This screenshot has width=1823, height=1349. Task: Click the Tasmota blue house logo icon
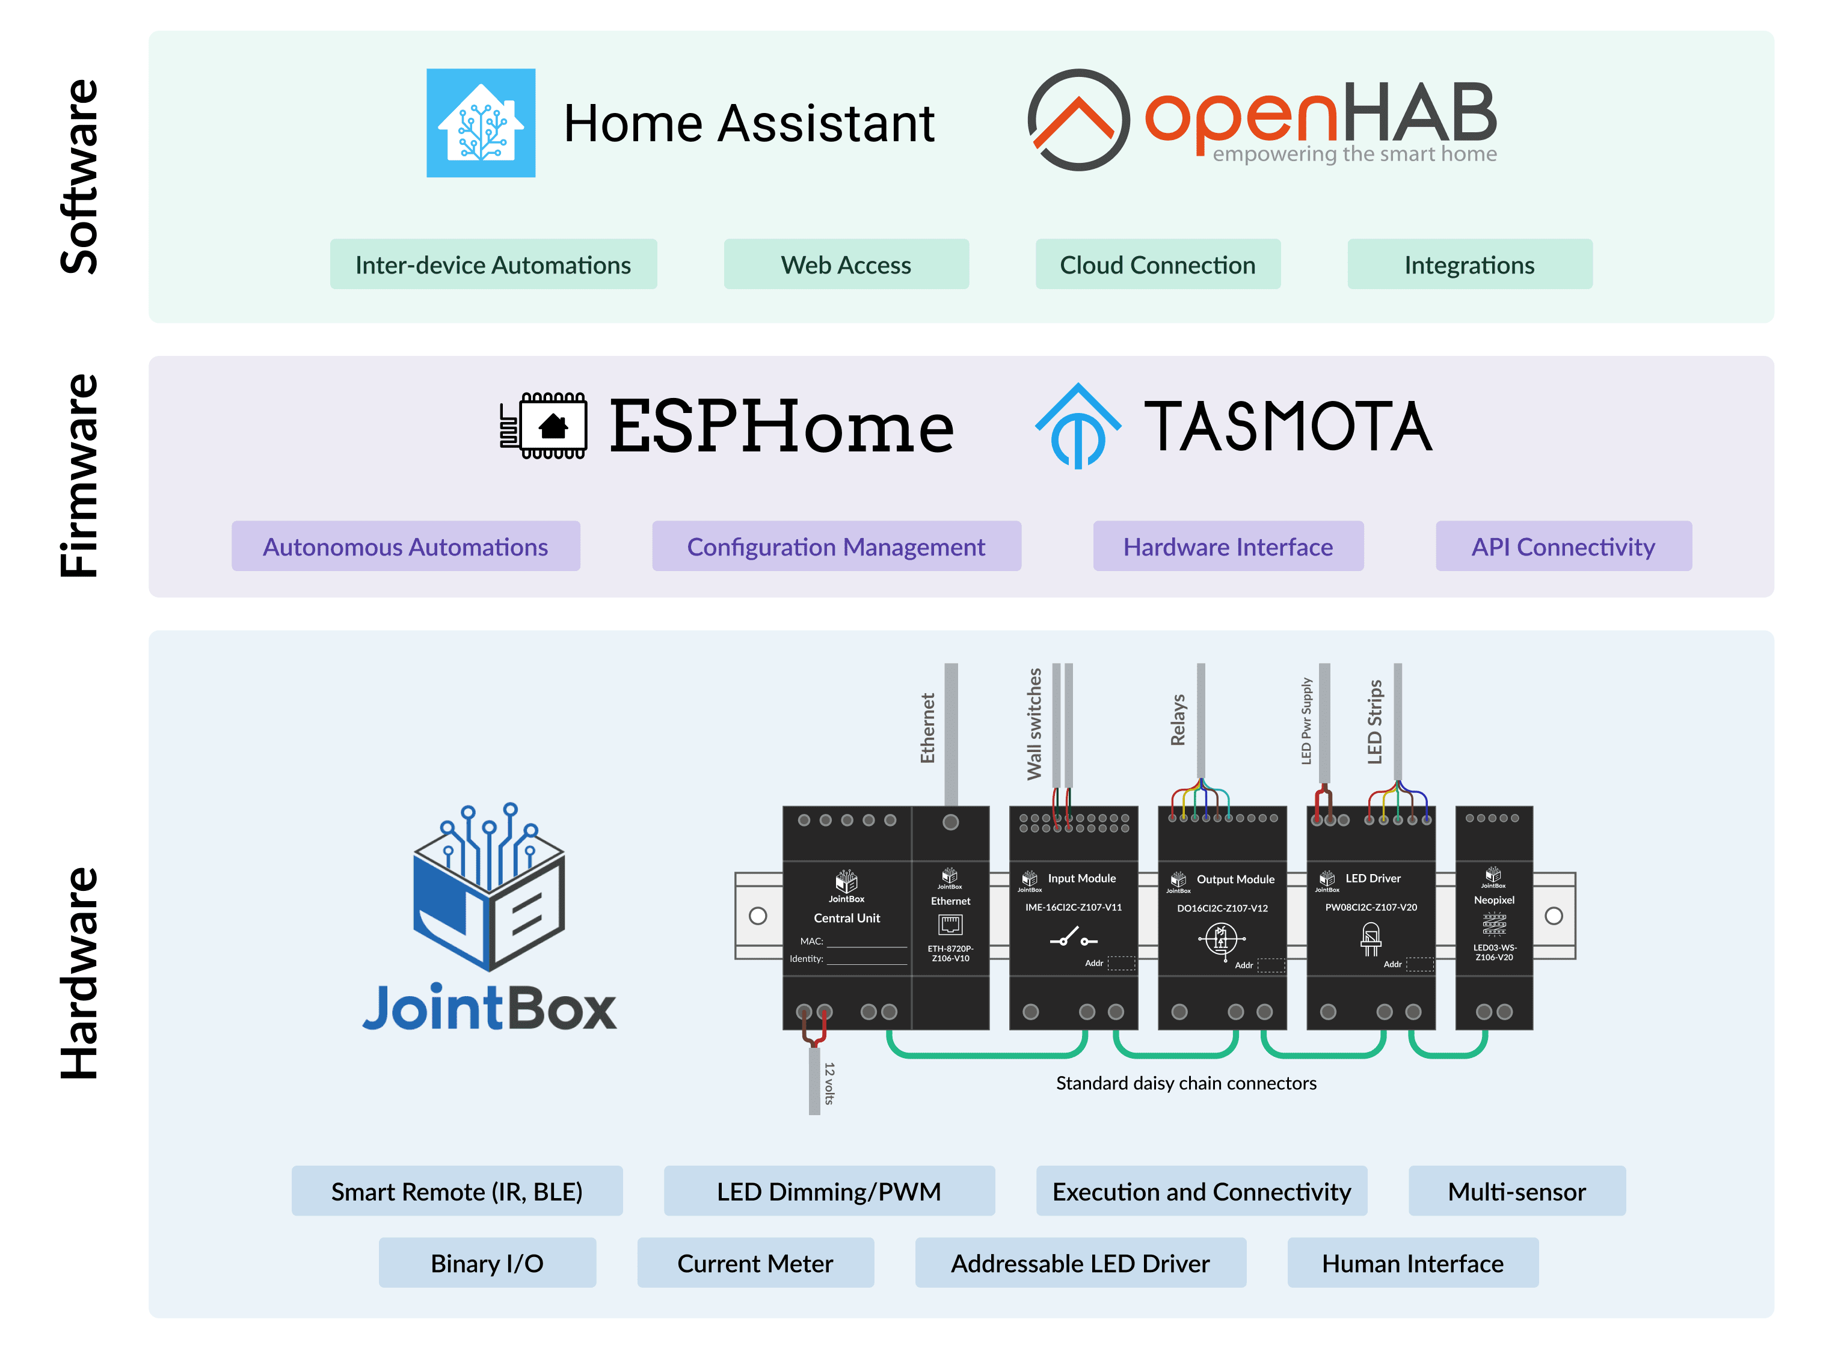pyautogui.click(x=1078, y=426)
